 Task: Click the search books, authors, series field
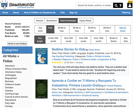pyautogui.click(x=94, y=5)
